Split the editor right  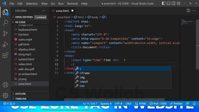[188, 11]
